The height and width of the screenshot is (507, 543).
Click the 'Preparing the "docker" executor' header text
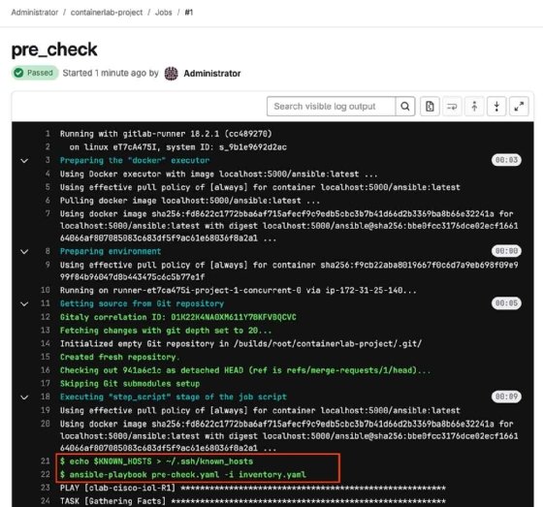135,161
